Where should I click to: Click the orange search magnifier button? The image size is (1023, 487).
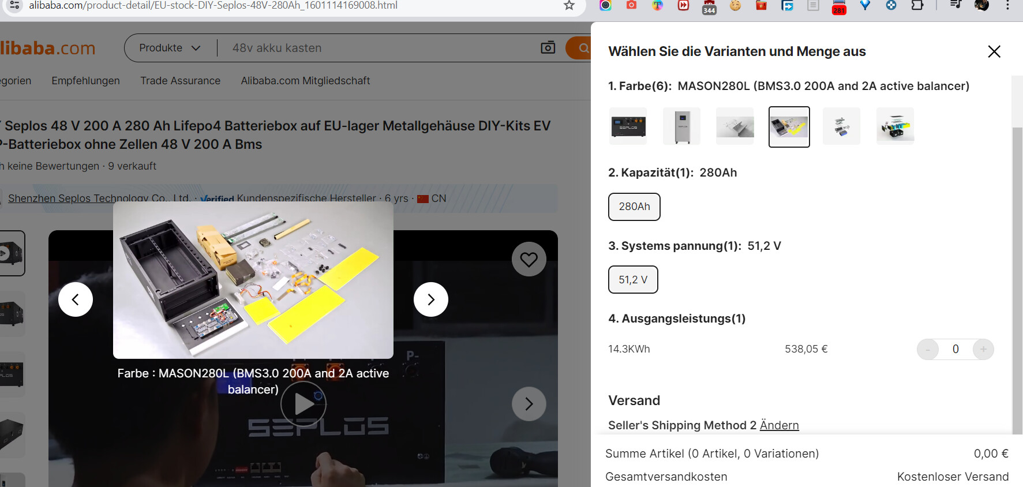[579, 48]
